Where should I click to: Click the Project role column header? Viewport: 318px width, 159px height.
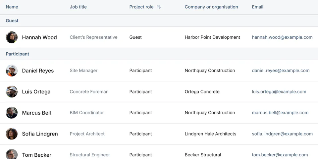[x=141, y=7]
